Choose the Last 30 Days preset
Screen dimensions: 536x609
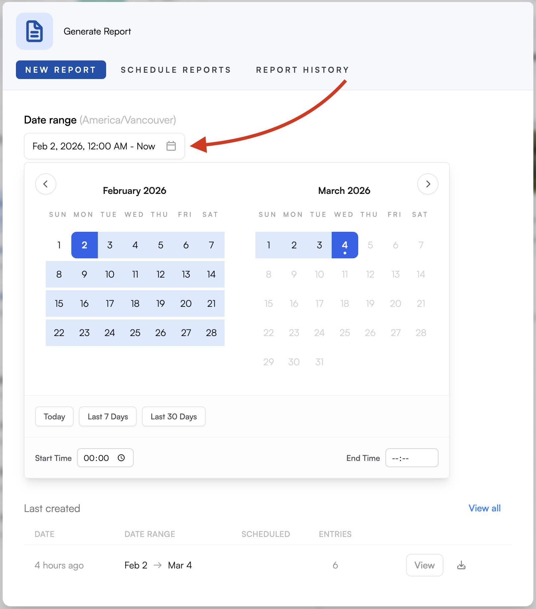point(174,416)
